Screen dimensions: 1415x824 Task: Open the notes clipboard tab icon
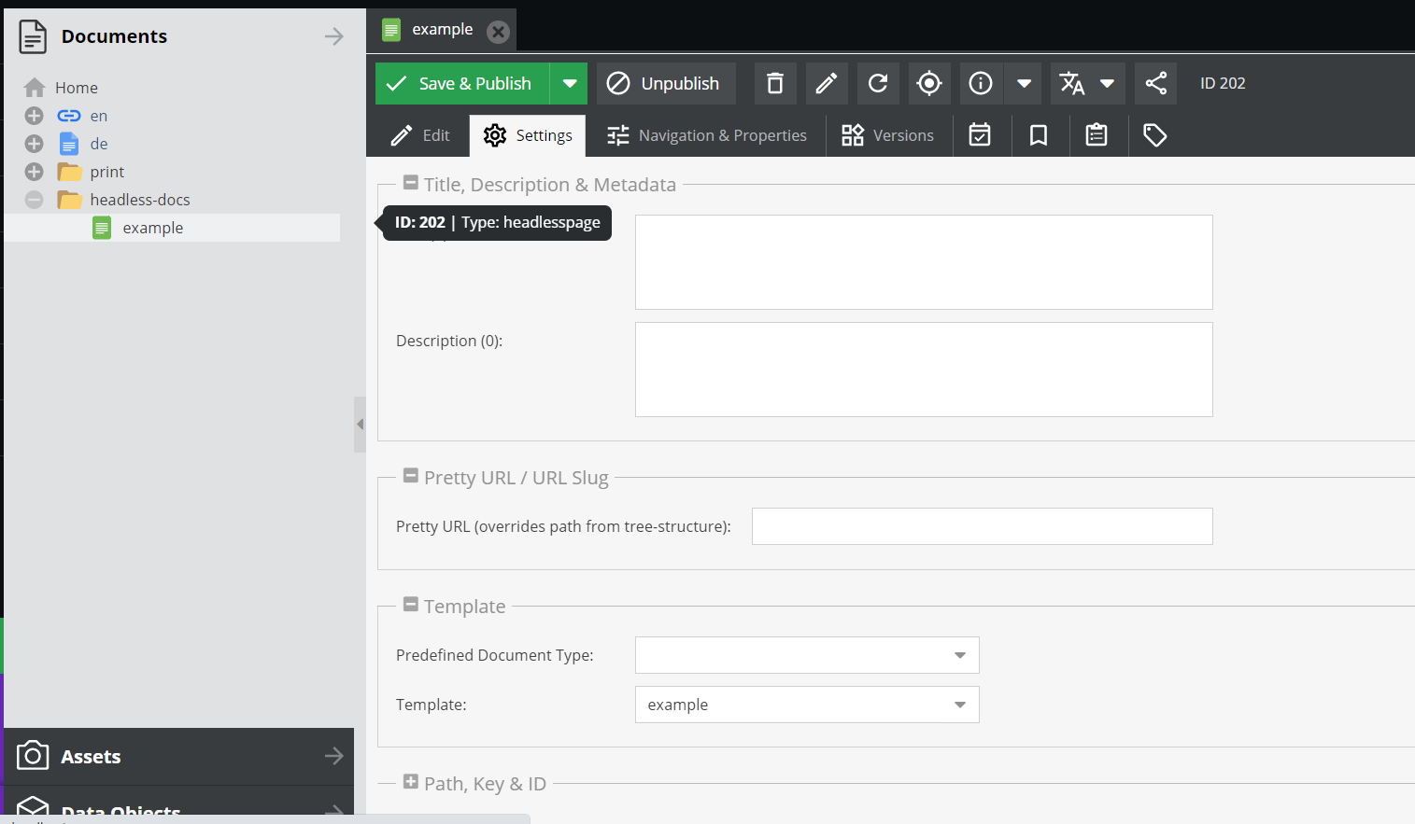pos(1097,135)
